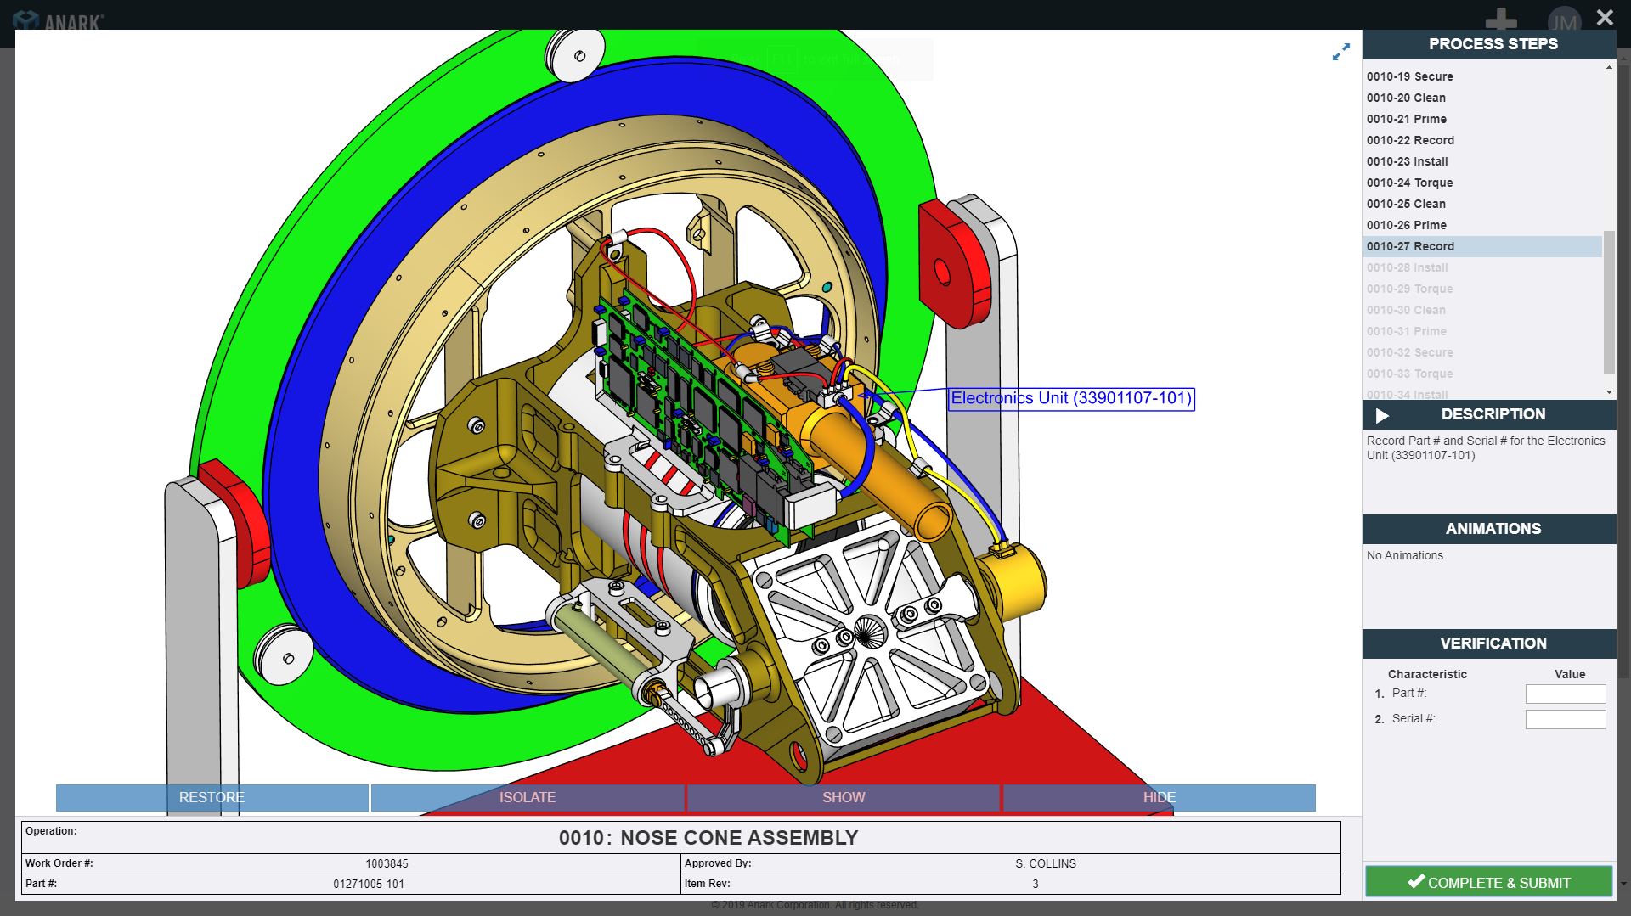
Task: Click the play triangle beside Description
Action: coord(1382,415)
